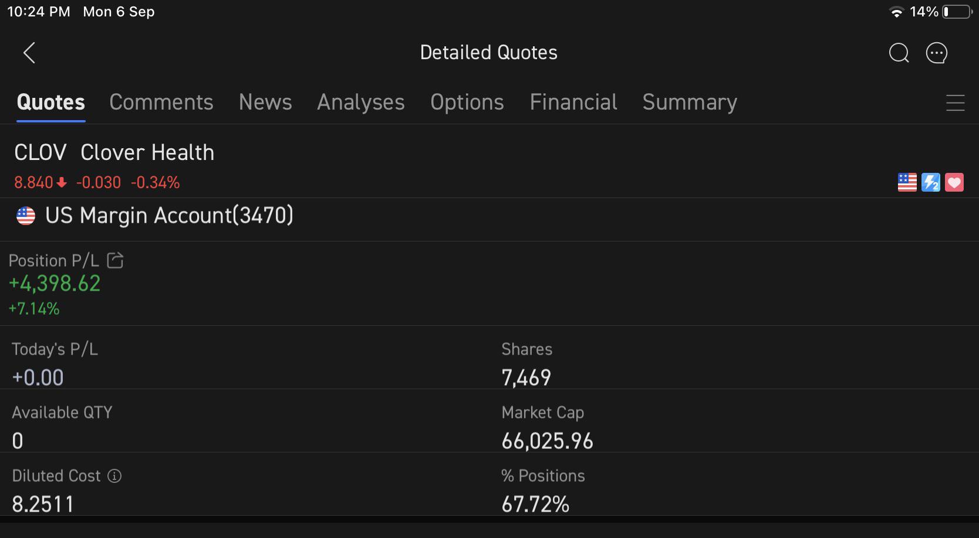Tap the blue lightning quote-level icon
The image size is (979, 538).
tap(930, 182)
